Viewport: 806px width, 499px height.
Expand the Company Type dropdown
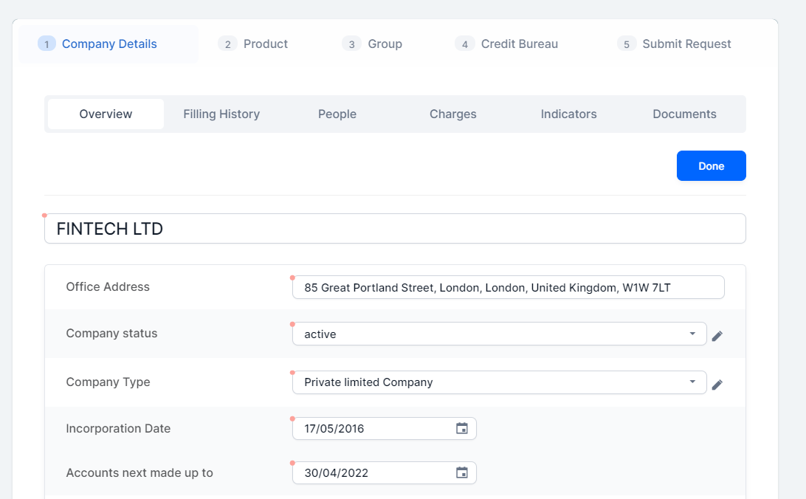[692, 382]
